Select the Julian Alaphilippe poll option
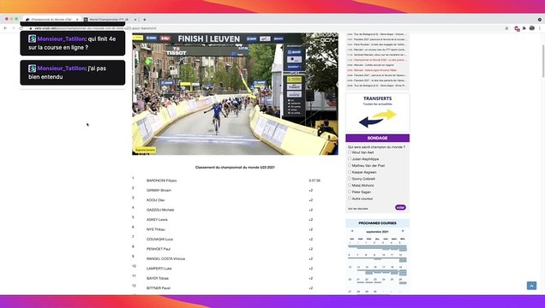Image resolution: width=545 pixels, height=308 pixels. click(350, 159)
